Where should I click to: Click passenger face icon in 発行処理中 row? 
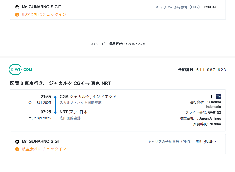(x=17, y=142)
